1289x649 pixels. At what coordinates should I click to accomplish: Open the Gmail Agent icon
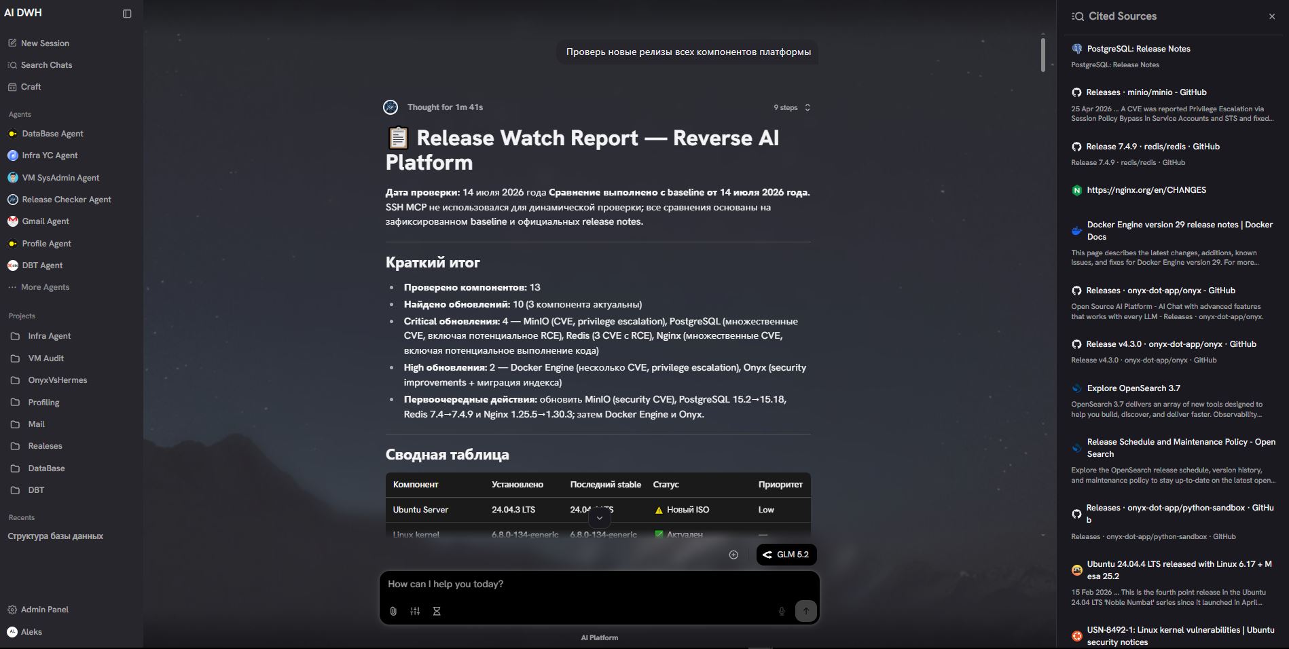[x=12, y=221]
